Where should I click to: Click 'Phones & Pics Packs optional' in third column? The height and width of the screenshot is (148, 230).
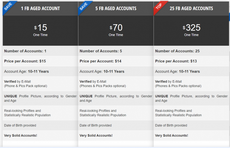point(178,86)
